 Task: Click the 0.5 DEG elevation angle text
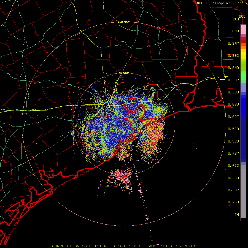[133, 246]
